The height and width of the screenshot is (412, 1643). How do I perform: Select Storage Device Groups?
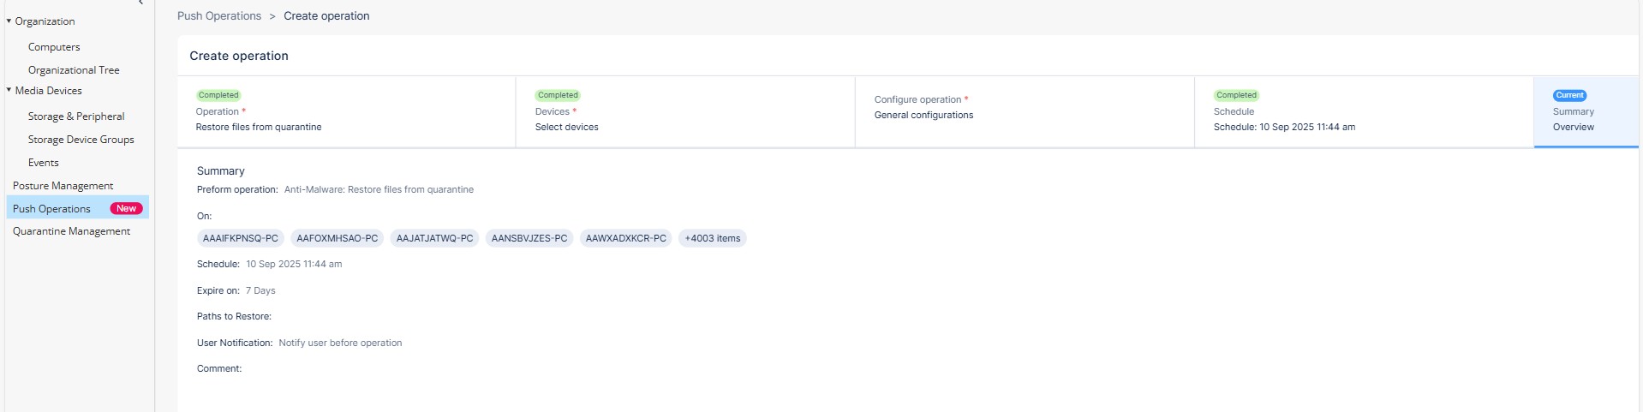81,140
